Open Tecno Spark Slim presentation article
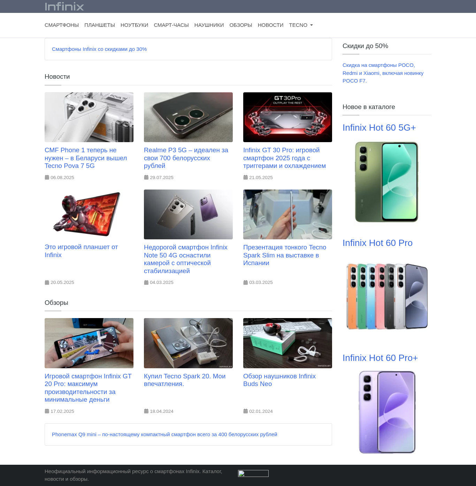Image resolution: width=476 pixels, height=486 pixels. pos(285,255)
